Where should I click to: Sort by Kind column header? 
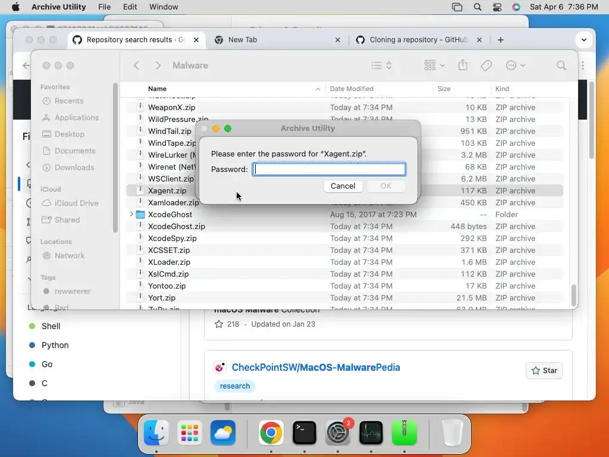(530, 89)
